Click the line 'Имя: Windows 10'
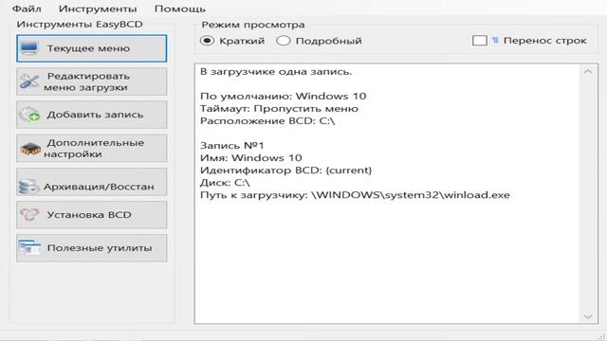607x341 pixels. pos(250,158)
